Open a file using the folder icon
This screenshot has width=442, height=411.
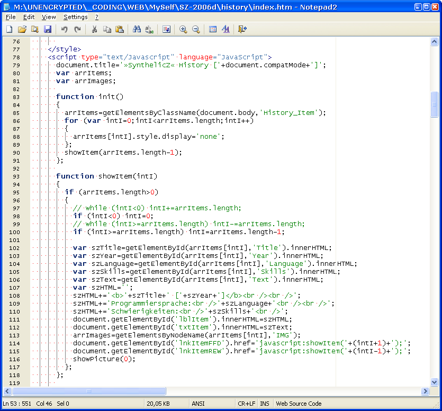click(x=22, y=29)
